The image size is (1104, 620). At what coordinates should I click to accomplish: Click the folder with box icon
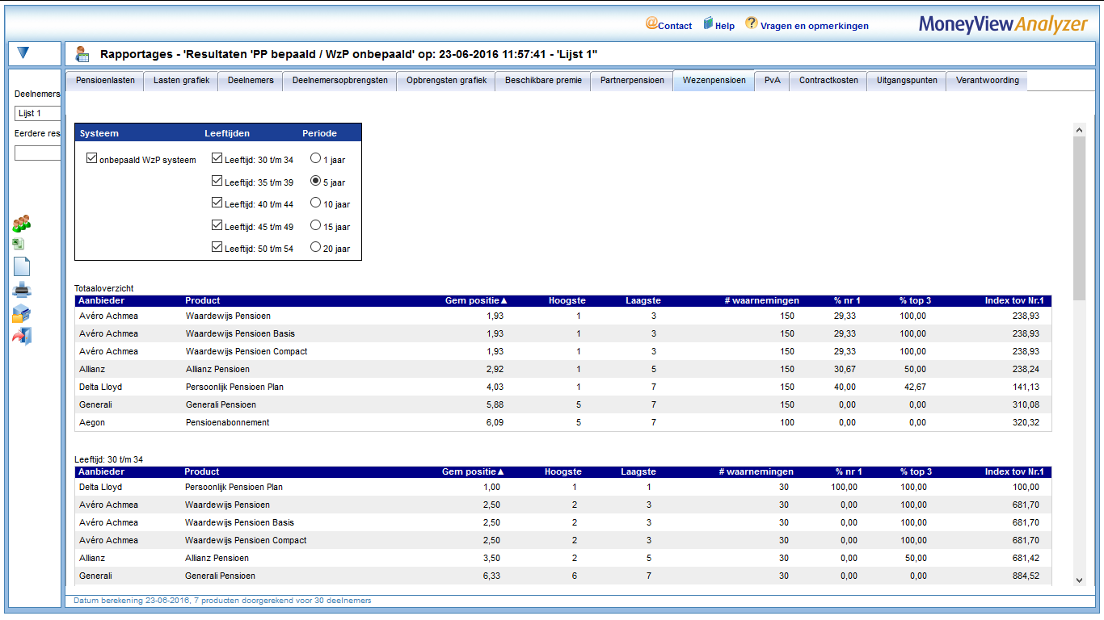pyautogui.click(x=21, y=314)
